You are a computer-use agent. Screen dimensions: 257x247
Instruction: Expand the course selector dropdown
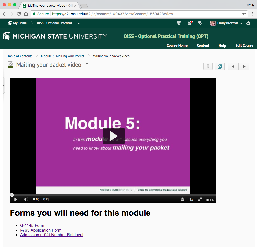pyautogui.click(x=79, y=23)
